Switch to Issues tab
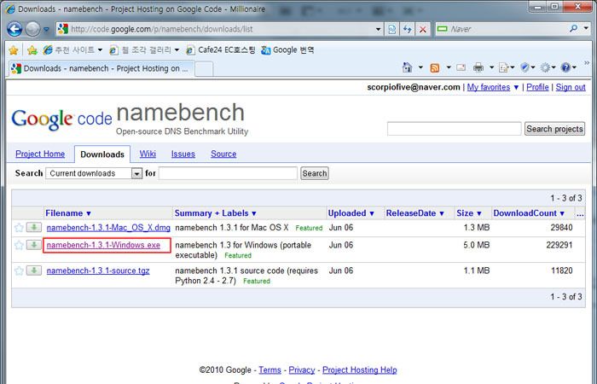 click(x=183, y=154)
